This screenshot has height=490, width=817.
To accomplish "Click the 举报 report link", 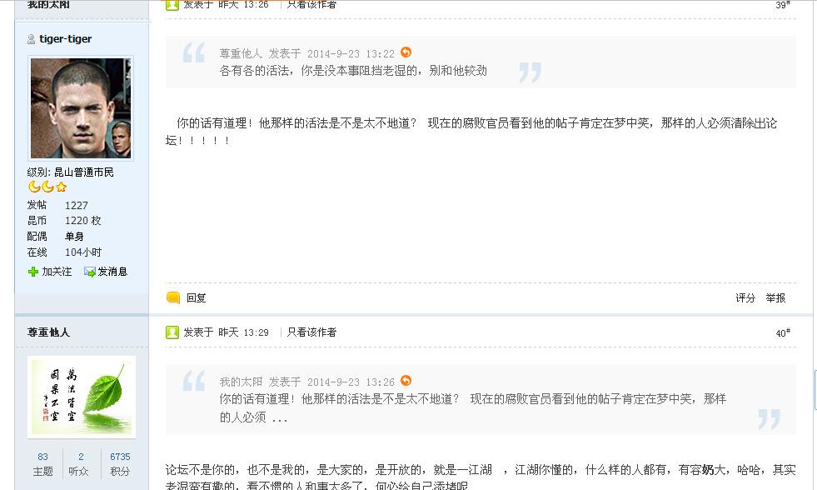I will coord(775,297).
